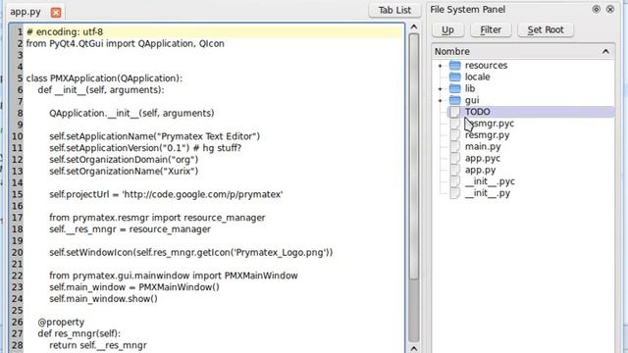
Task: Click the 'class PMXApplication(QApplication):' line
Action: [x=104, y=78]
